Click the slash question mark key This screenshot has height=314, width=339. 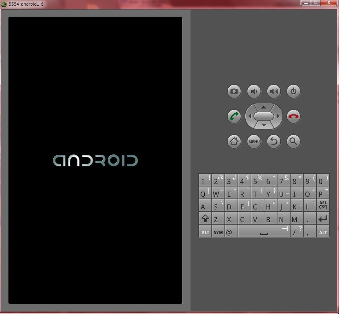tap(297, 231)
